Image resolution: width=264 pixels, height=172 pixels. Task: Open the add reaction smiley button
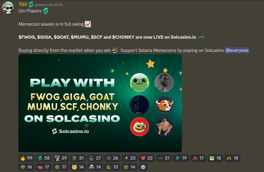pos(143,167)
